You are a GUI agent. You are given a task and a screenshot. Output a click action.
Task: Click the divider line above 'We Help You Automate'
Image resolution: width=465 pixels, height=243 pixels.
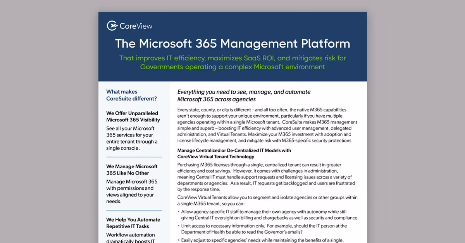pos(134,210)
